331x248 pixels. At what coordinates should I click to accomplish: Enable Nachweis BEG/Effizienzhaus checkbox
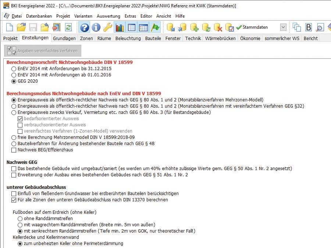click(14, 150)
